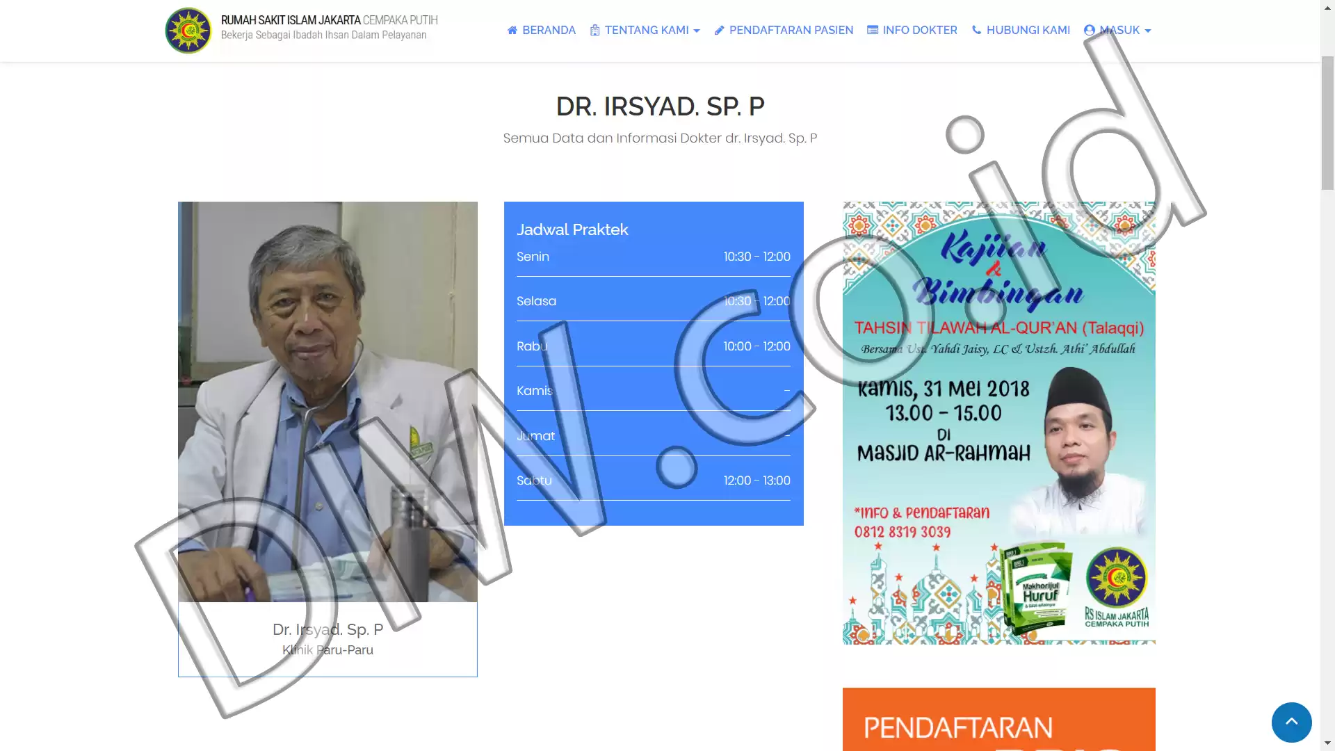The width and height of the screenshot is (1335, 751).
Task: Click the Senin 10:30 - 12:00 time
Action: click(756, 257)
